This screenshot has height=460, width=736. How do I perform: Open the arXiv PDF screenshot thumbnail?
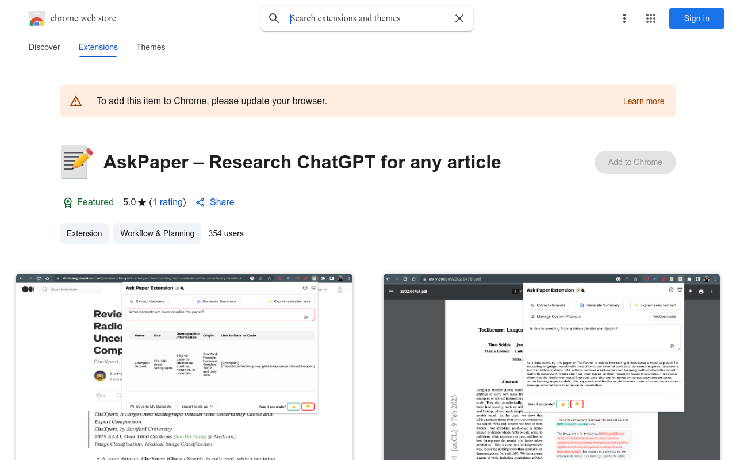click(551, 367)
